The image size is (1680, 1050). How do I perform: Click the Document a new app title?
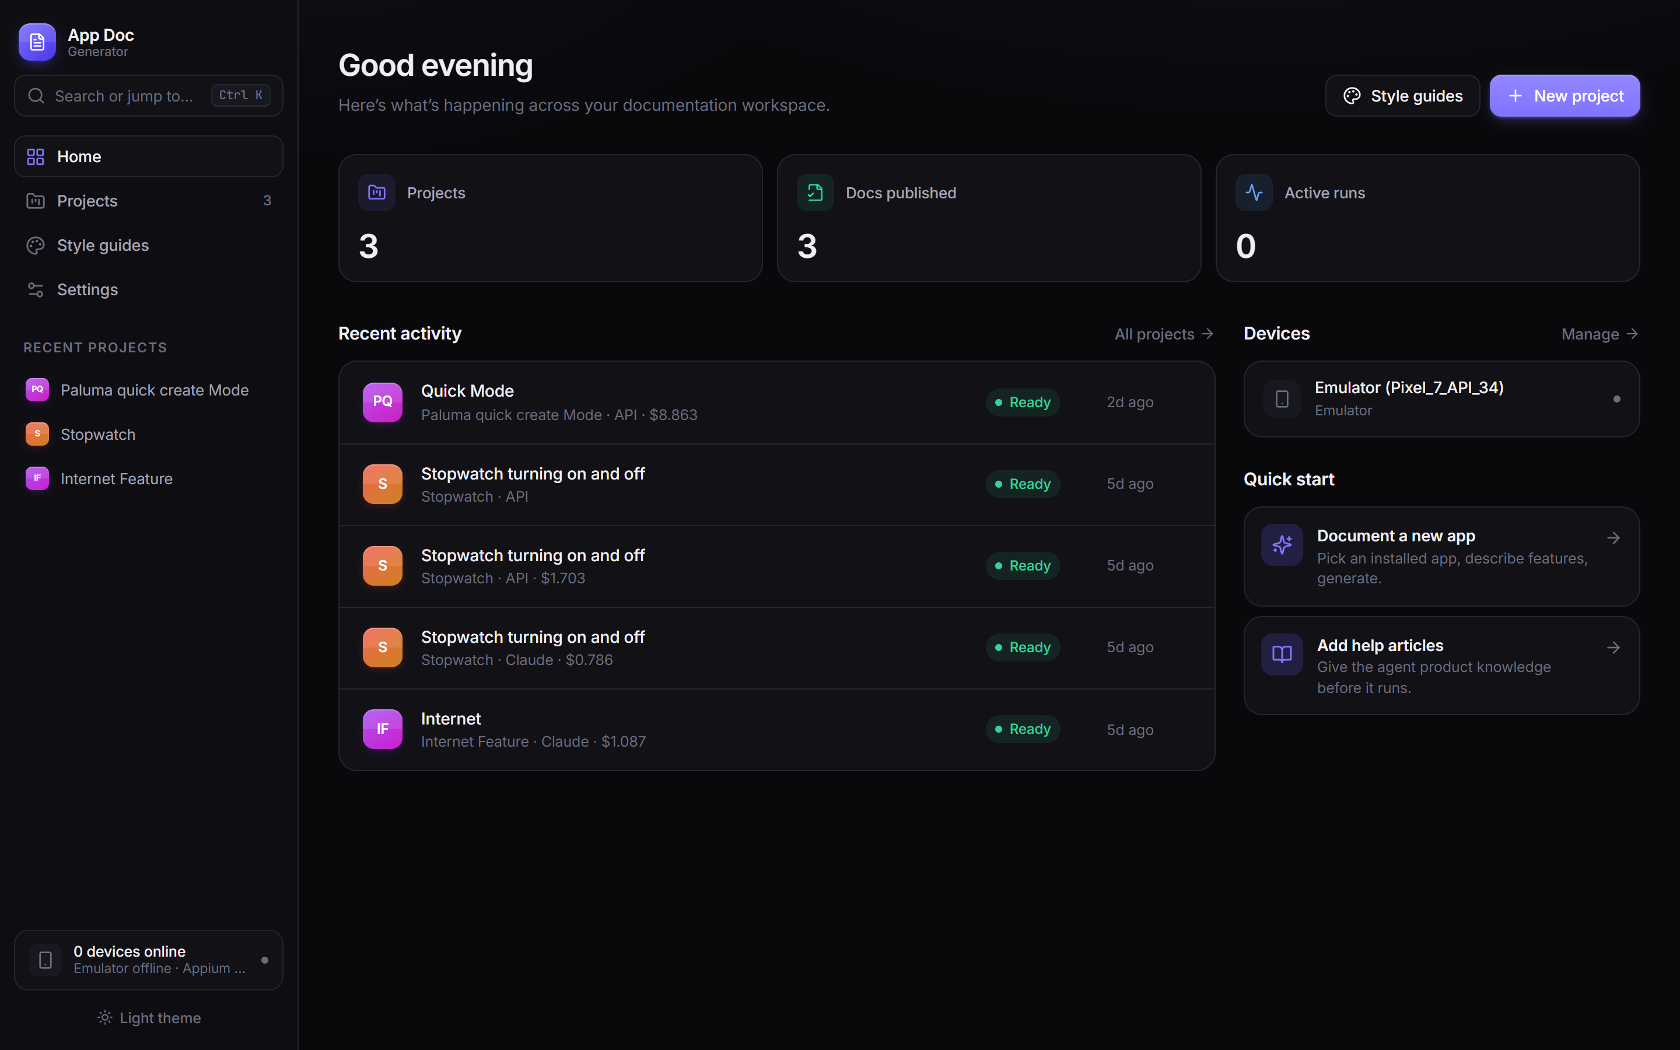click(x=1396, y=536)
